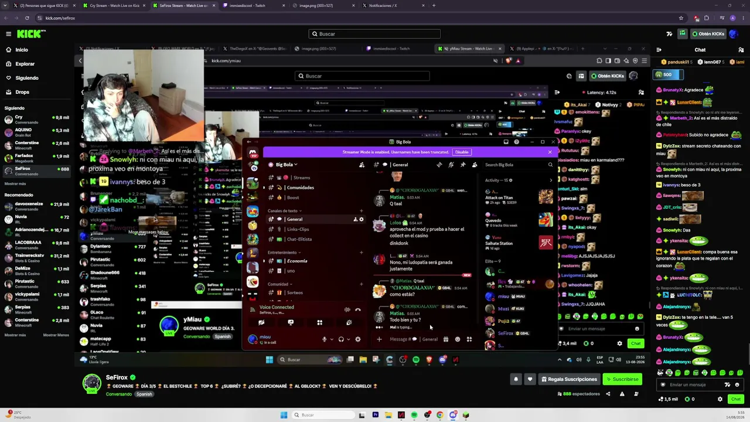This screenshot has height=422, width=750.
Task: Click the SeFirox channel avatar below video
Action: (91, 384)
